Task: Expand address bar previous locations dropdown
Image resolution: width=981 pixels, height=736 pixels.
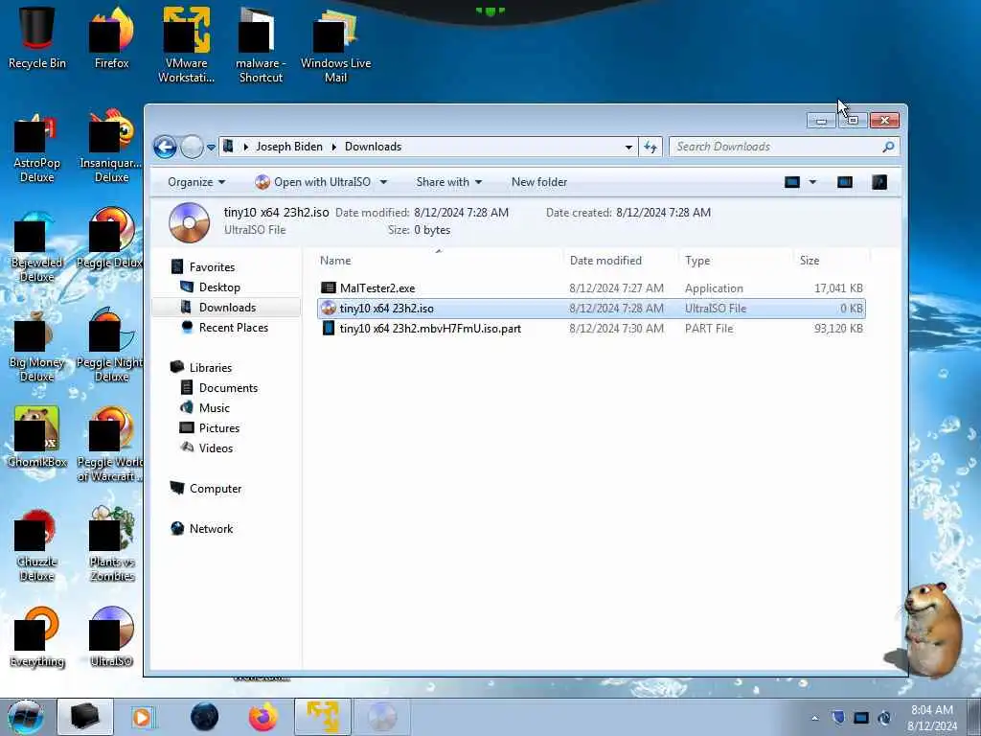Action: pos(628,147)
